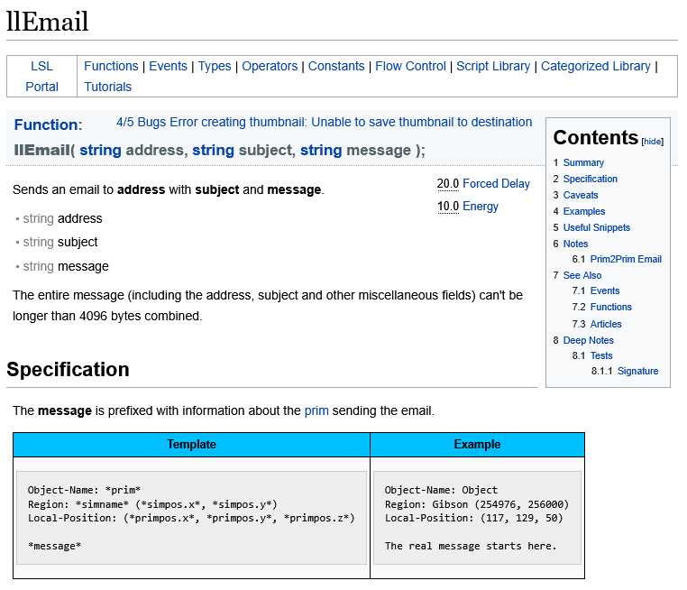
Task: Open the Operators navigation link
Action: coord(270,66)
